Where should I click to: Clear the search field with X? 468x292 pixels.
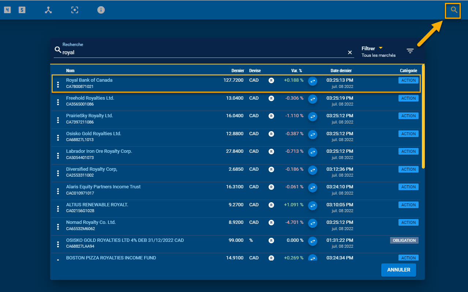[x=350, y=52]
